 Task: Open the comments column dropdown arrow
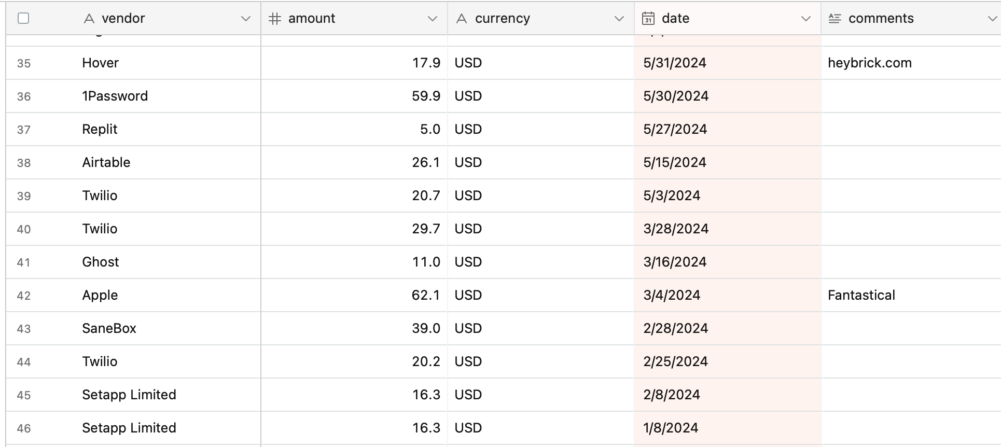pyautogui.click(x=992, y=19)
